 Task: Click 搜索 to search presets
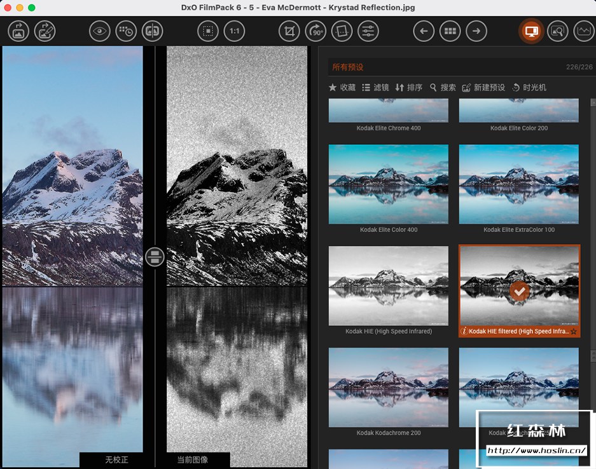pyautogui.click(x=443, y=87)
